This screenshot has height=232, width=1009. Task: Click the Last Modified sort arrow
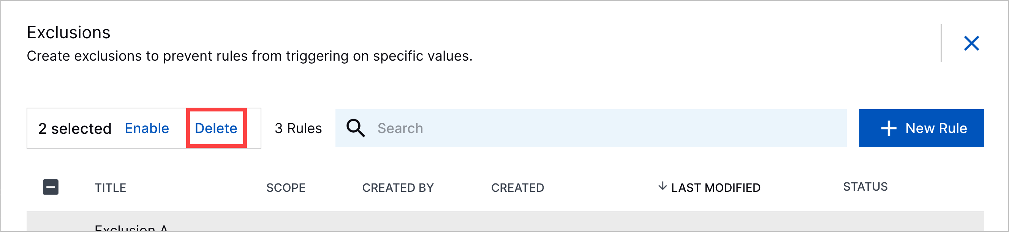(x=663, y=186)
